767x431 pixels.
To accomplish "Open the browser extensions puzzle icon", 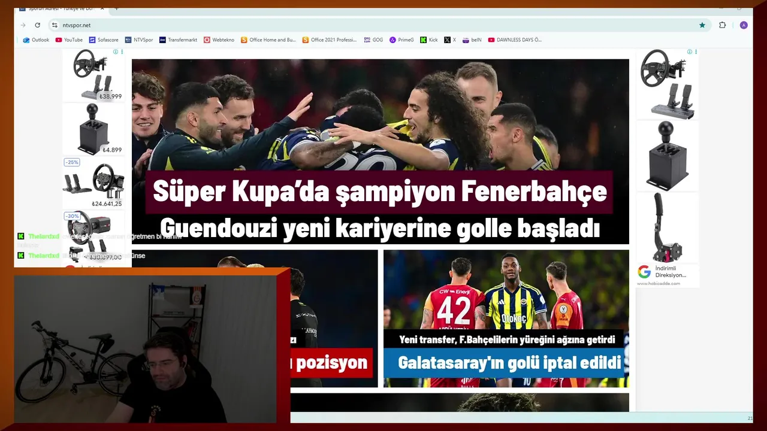I will coord(722,25).
